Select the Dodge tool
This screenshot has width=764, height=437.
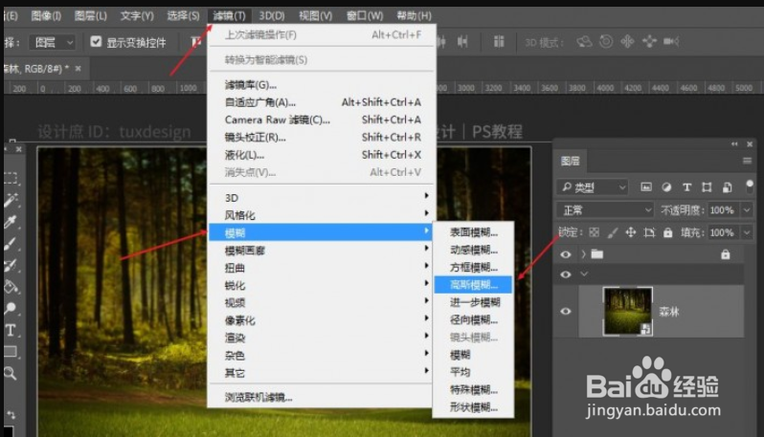click(x=11, y=309)
